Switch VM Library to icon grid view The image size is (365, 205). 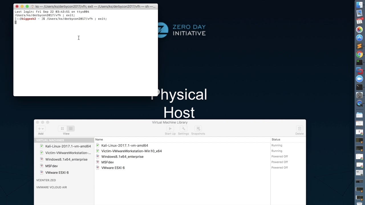coord(62,129)
